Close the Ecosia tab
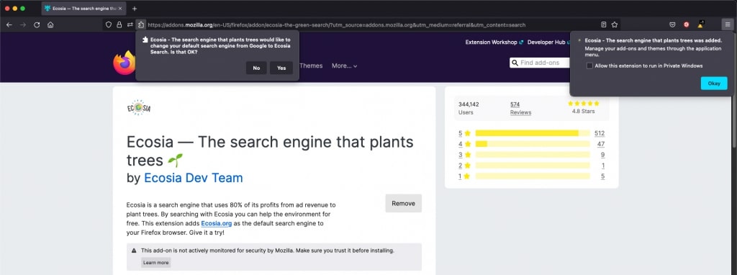Viewport: 737px width, 275px height. (x=120, y=9)
